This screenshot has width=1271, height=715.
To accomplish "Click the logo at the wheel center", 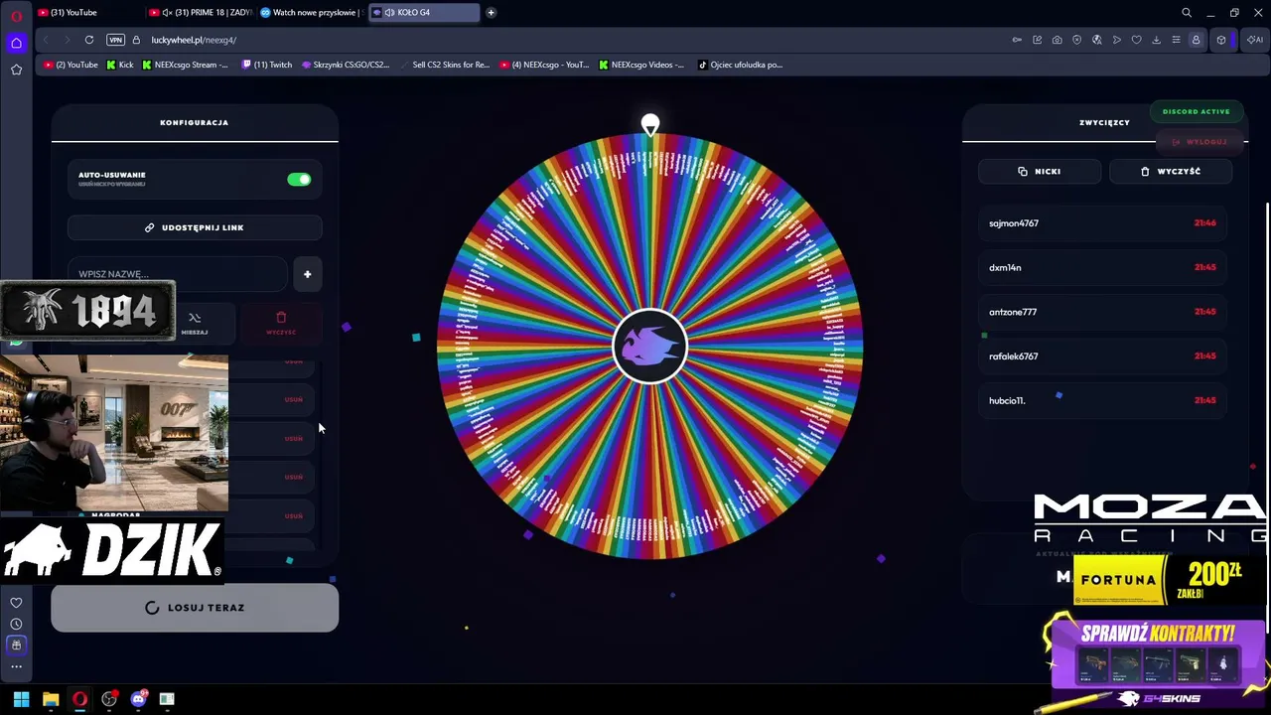I will pos(650,347).
